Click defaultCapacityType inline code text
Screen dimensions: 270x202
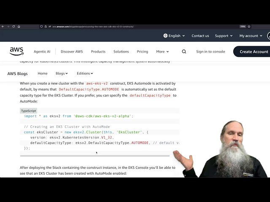[x=150, y=96]
